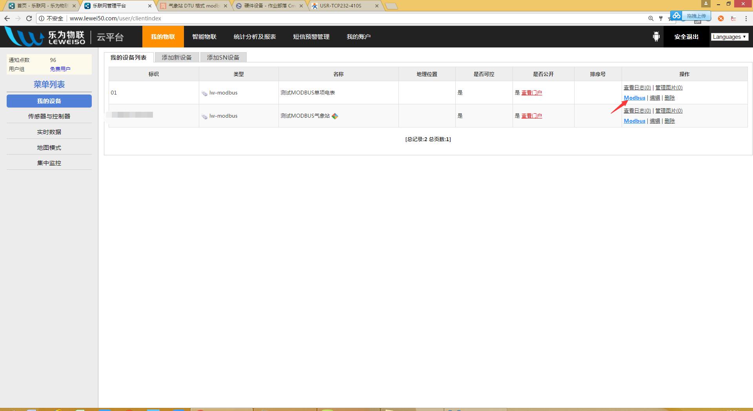Open the Languages dropdown
The height and width of the screenshot is (411, 753).
coord(729,36)
